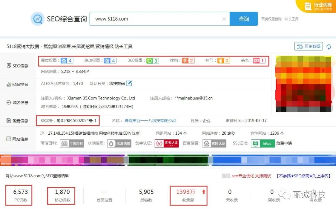
Task: Click the 搜狗 orange badge showing 2
Action: [x=188, y=61]
